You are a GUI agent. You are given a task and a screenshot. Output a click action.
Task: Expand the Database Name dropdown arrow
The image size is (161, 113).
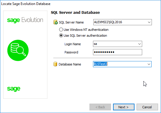pos(149,64)
